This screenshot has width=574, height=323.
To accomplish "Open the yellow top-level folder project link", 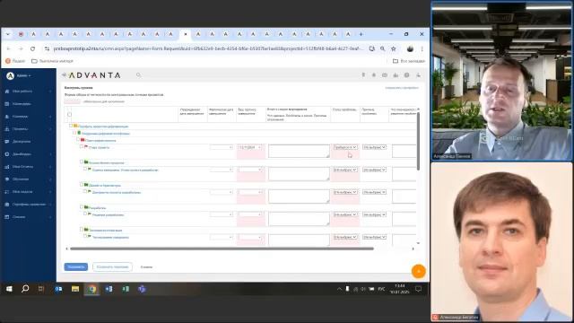I will (x=104, y=127).
